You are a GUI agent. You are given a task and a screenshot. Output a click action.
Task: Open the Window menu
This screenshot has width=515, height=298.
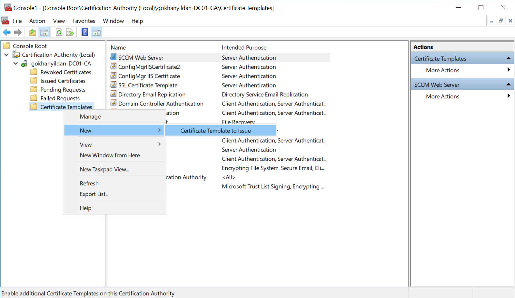[x=113, y=21]
